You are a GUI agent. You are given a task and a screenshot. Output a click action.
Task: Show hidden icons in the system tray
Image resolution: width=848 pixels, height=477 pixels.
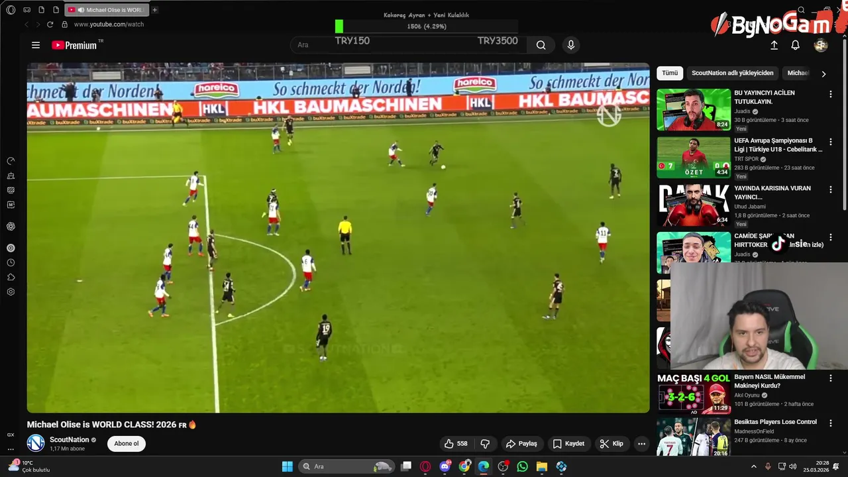pos(753,466)
